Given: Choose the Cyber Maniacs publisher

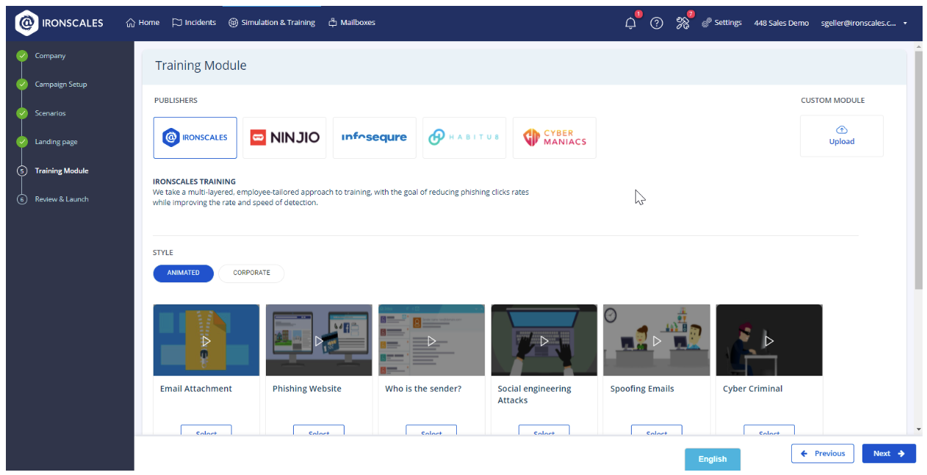Looking at the screenshot, I should tap(555, 137).
